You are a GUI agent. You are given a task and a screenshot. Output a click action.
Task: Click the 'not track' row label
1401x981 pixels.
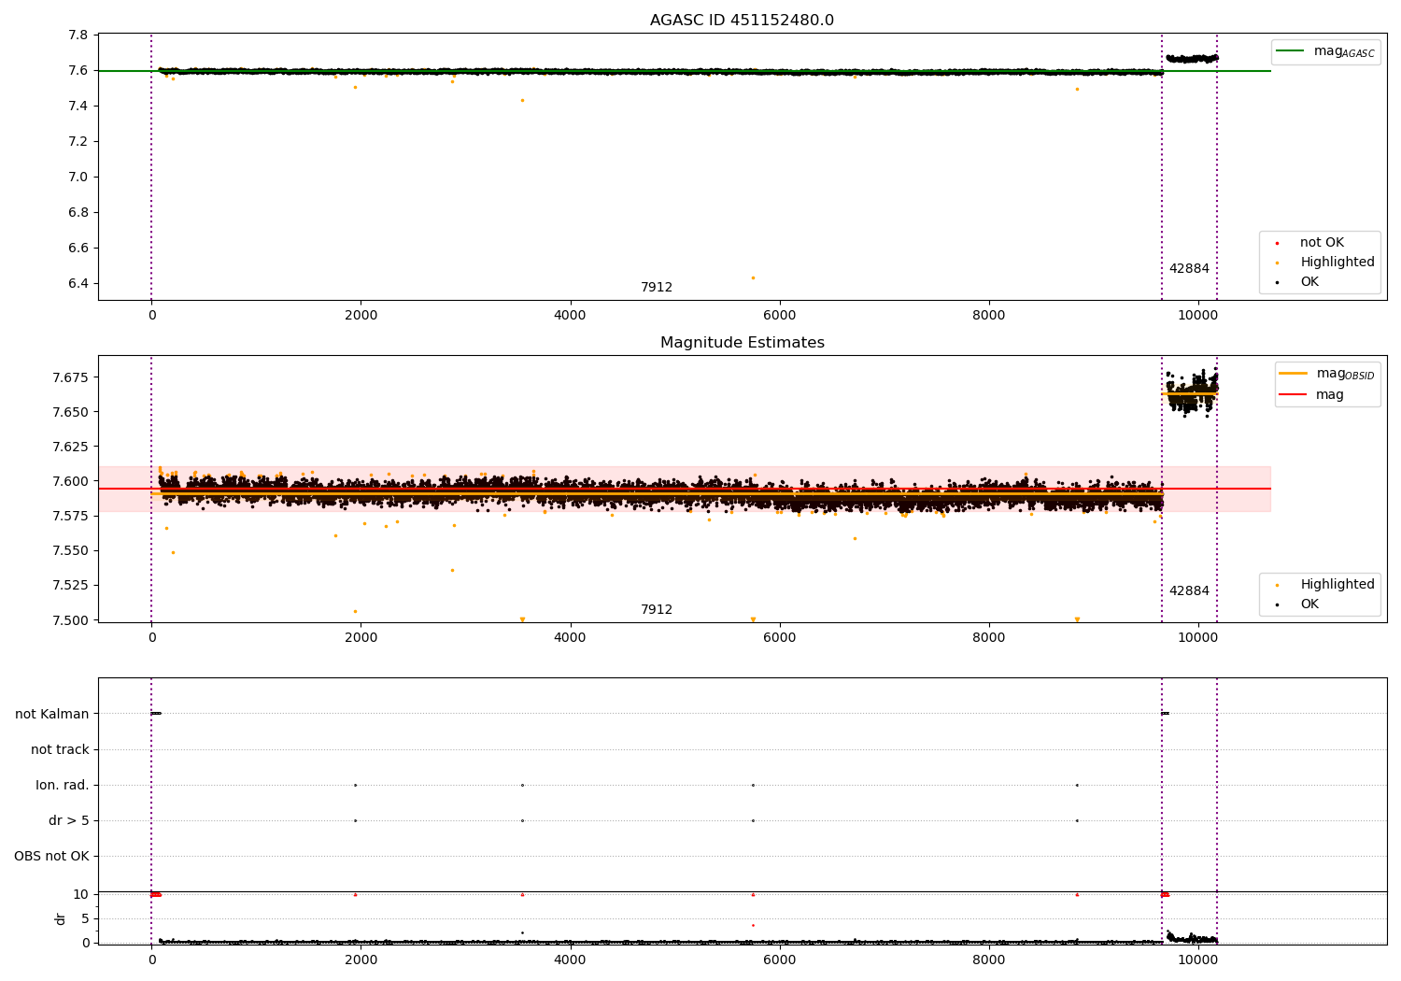(x=60, y=750)
